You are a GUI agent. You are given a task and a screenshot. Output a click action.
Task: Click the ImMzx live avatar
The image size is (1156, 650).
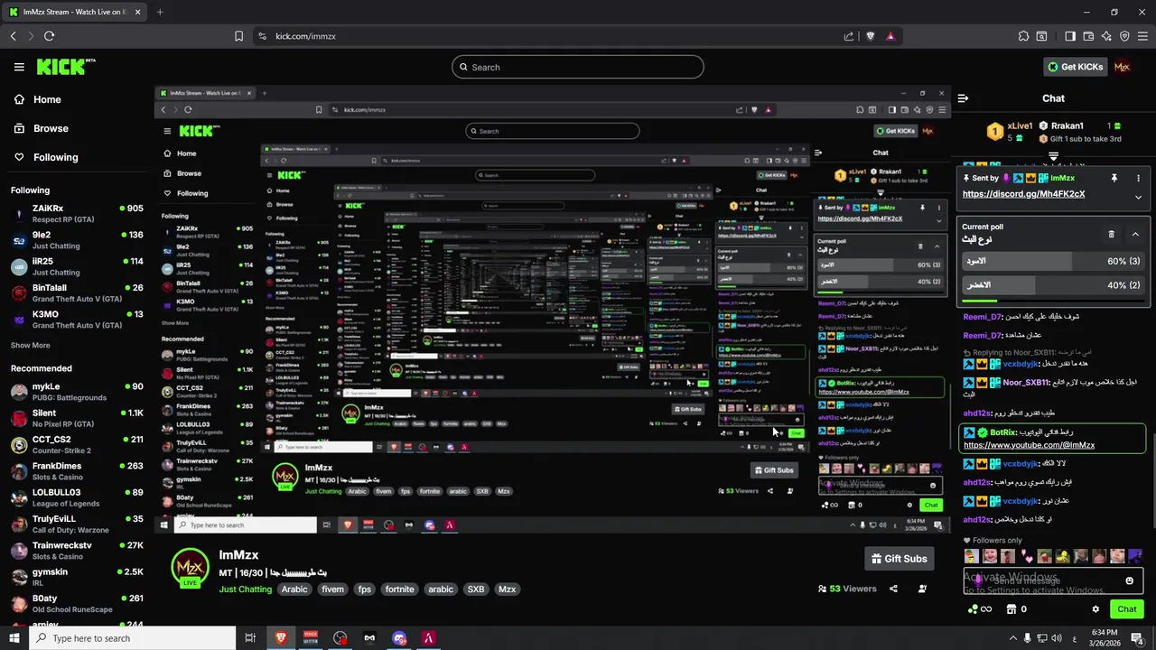[x=190, y=568]
